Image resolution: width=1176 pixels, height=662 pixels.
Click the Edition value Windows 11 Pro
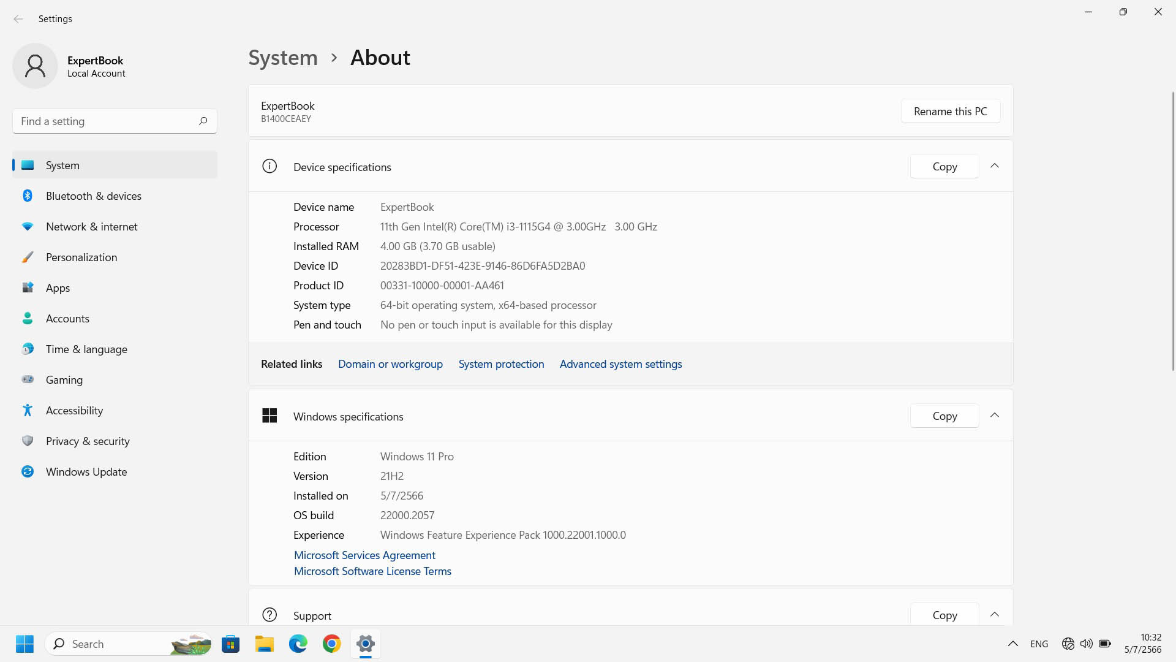tap(417, 456)
